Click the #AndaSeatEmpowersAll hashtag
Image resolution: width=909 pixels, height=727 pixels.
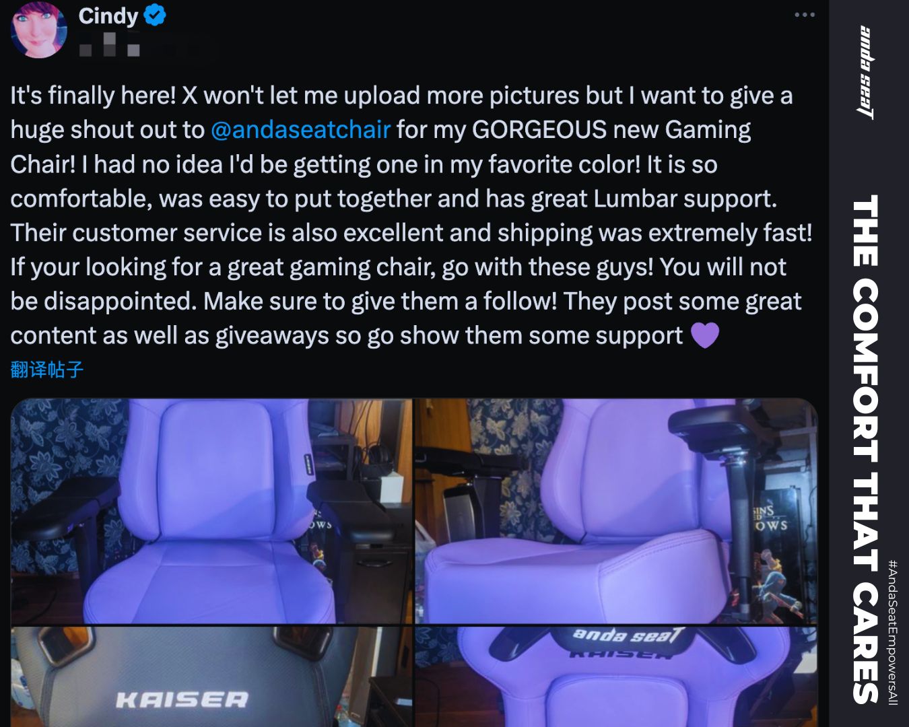click(x=893, y=632)
